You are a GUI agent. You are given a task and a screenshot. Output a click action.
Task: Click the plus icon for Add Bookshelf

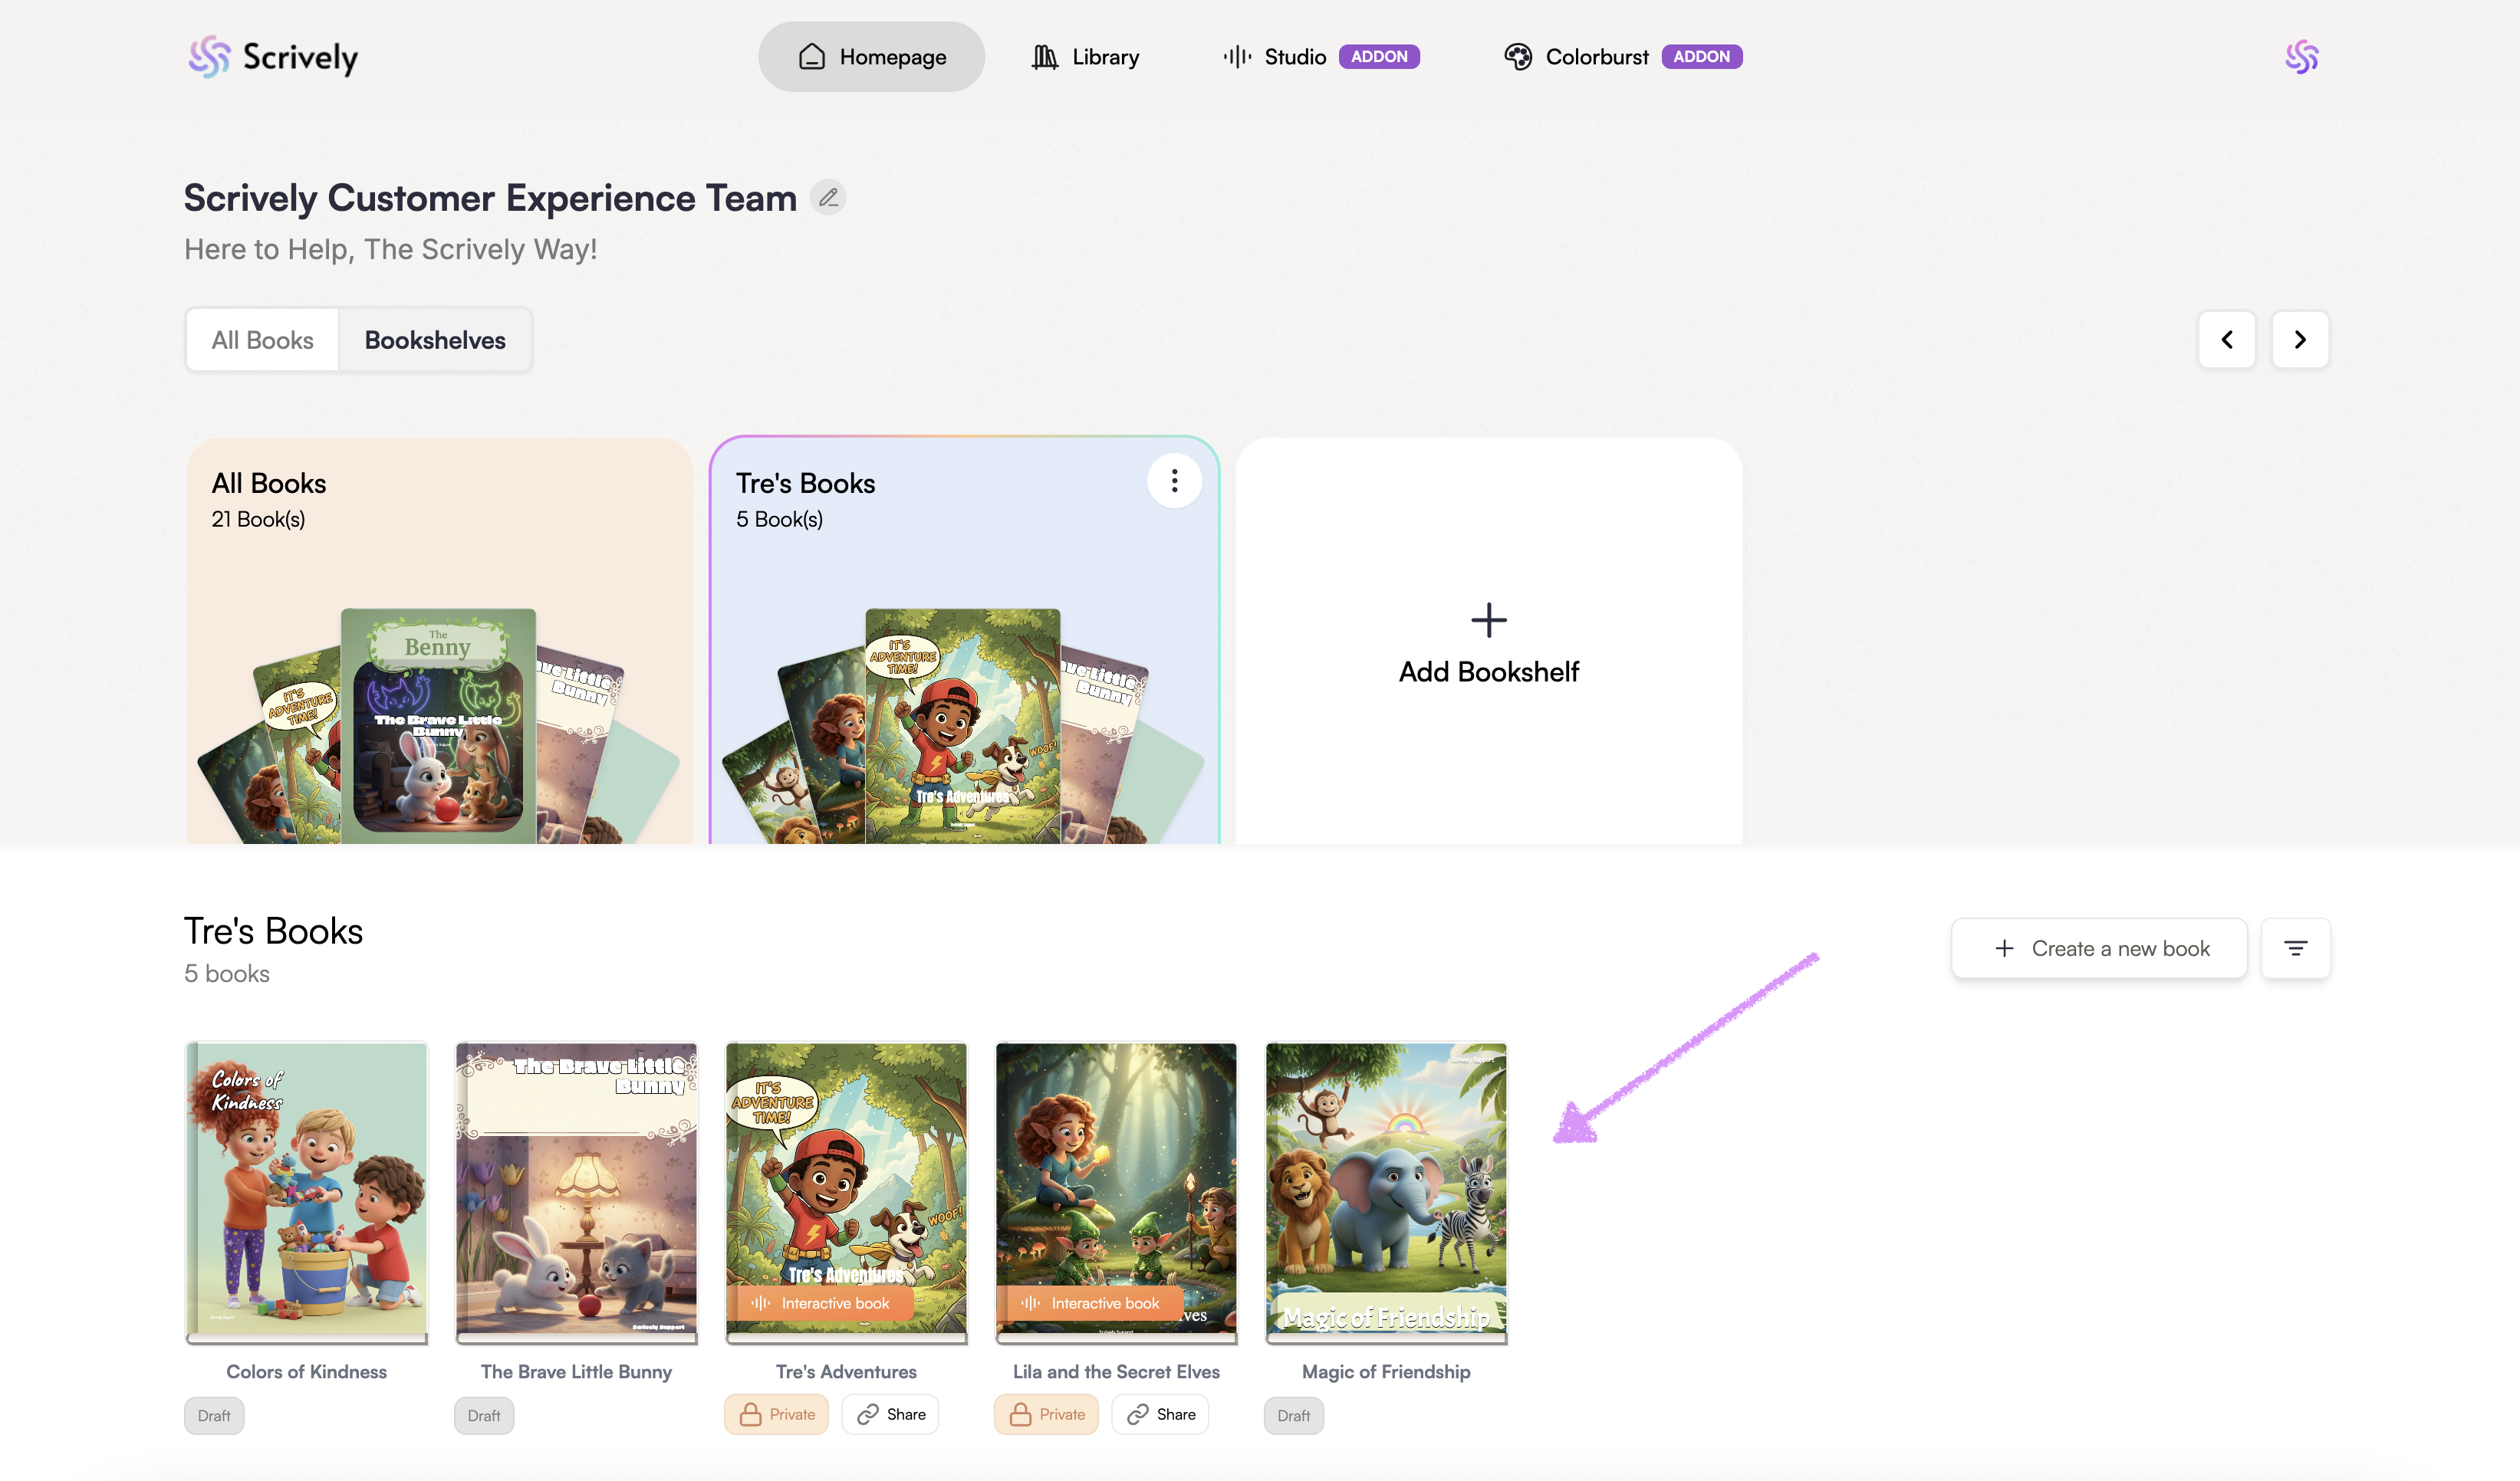[x=1488, y=621]
